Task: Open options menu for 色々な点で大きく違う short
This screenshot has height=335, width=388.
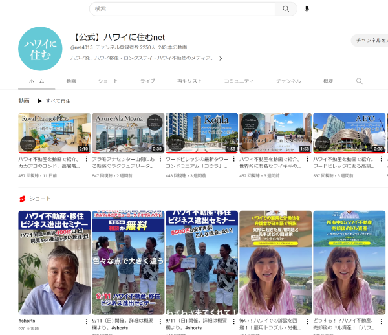Action: coord(160,321)
